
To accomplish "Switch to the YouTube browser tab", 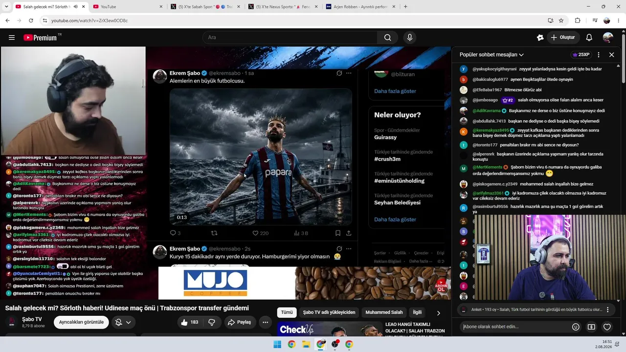I will [128, 7].
